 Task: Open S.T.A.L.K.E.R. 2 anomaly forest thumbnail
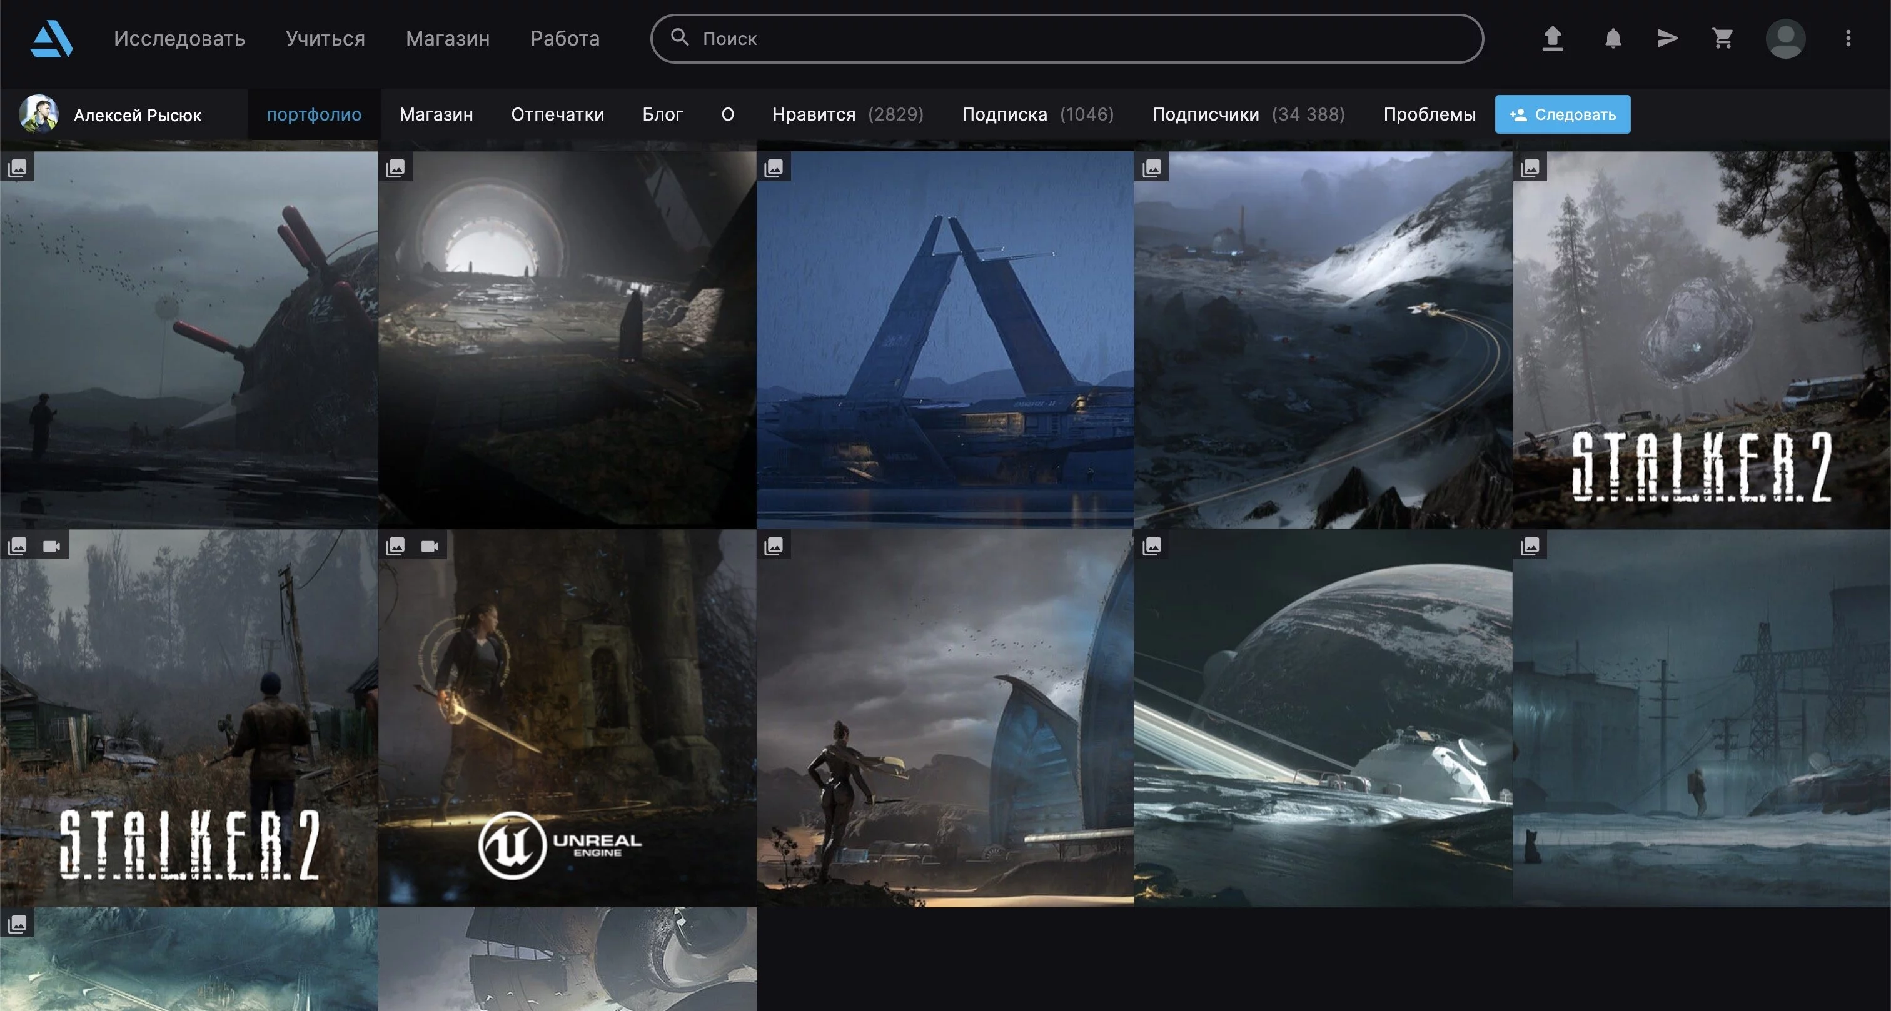pos(1702,340)
